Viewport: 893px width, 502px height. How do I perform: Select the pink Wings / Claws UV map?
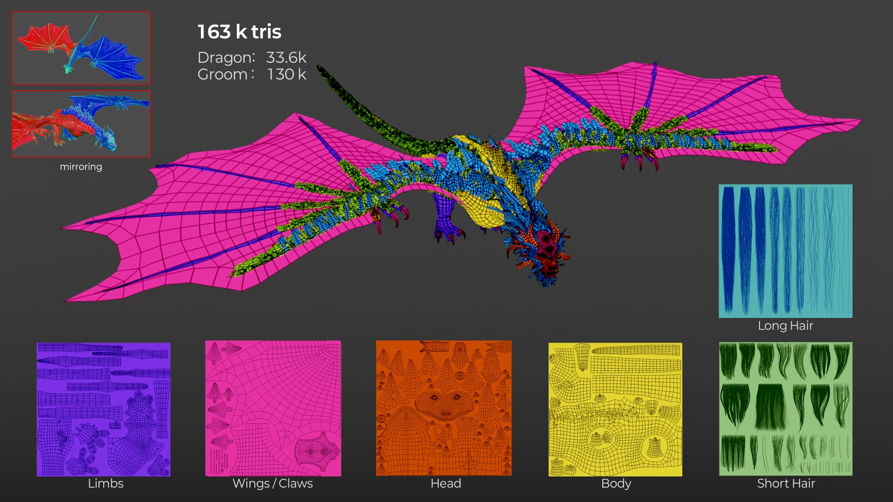pyautogui.click(x=273, y=409)
